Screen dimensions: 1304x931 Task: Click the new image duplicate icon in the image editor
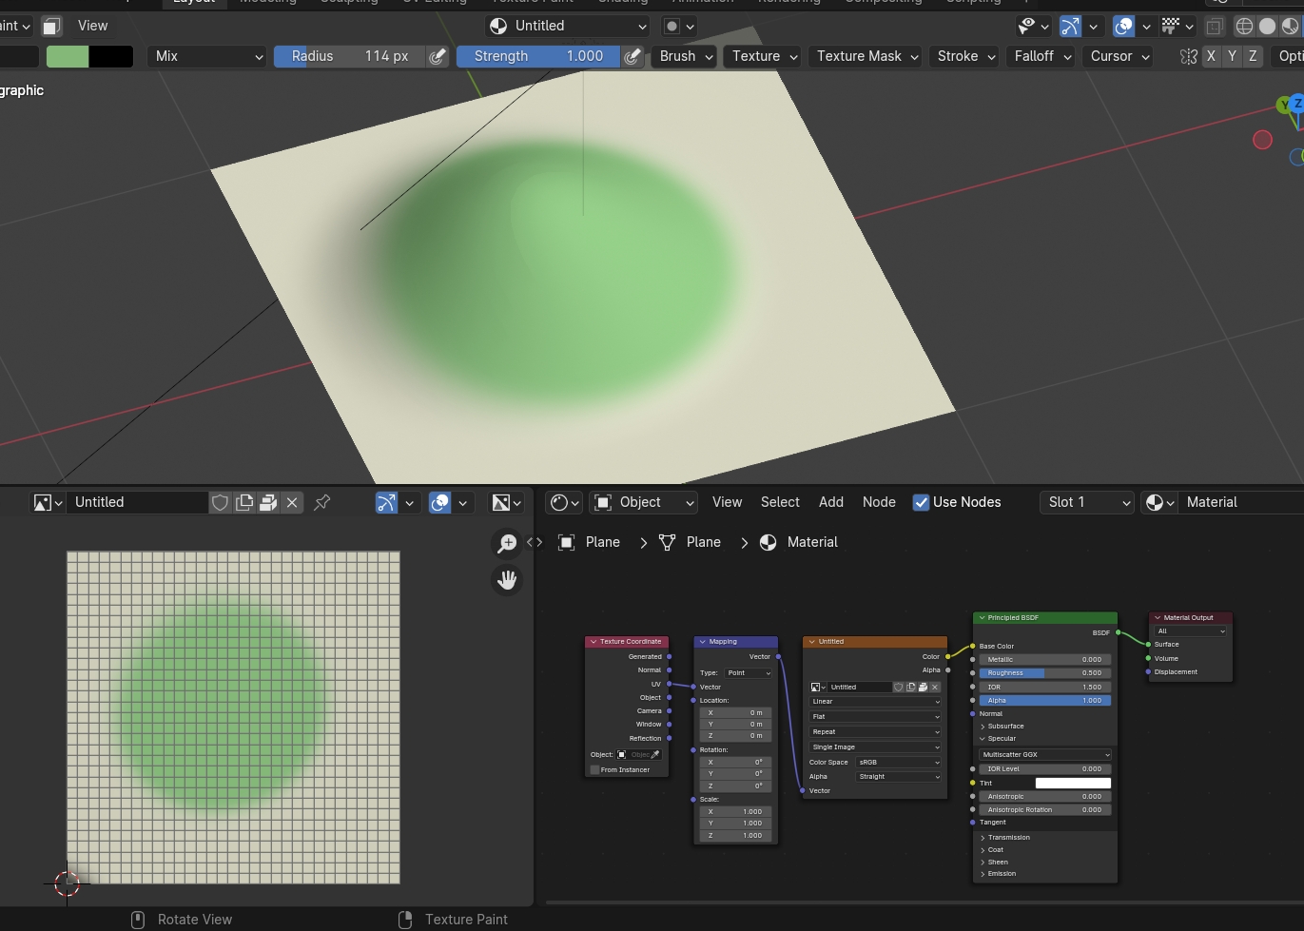pyautogui.click(x=244, y=502)
